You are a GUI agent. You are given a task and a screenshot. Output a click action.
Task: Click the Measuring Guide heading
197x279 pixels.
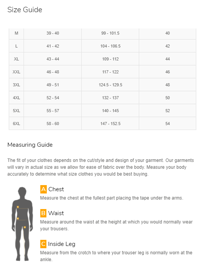30,145
